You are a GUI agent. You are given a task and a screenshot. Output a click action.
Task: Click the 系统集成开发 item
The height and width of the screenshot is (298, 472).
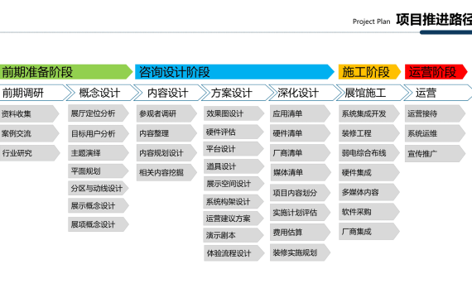click(369, 113)
